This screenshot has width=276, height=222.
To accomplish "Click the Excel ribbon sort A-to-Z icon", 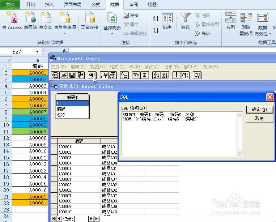I will coord(156,18).
